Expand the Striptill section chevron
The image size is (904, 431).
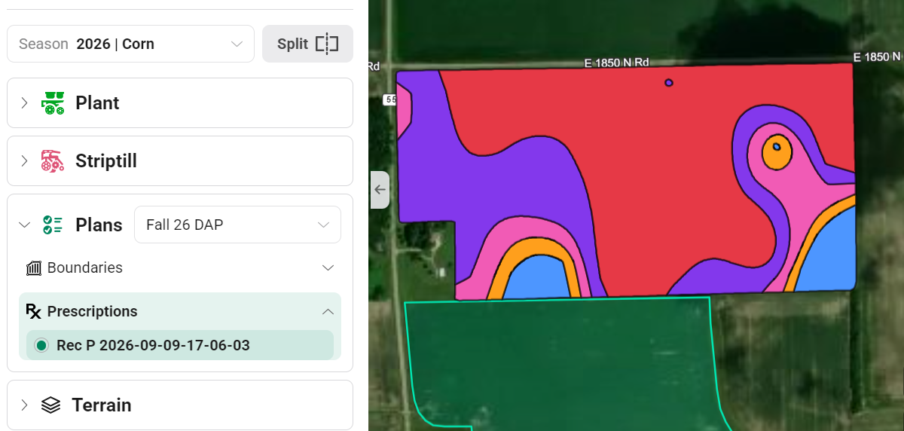24,160
